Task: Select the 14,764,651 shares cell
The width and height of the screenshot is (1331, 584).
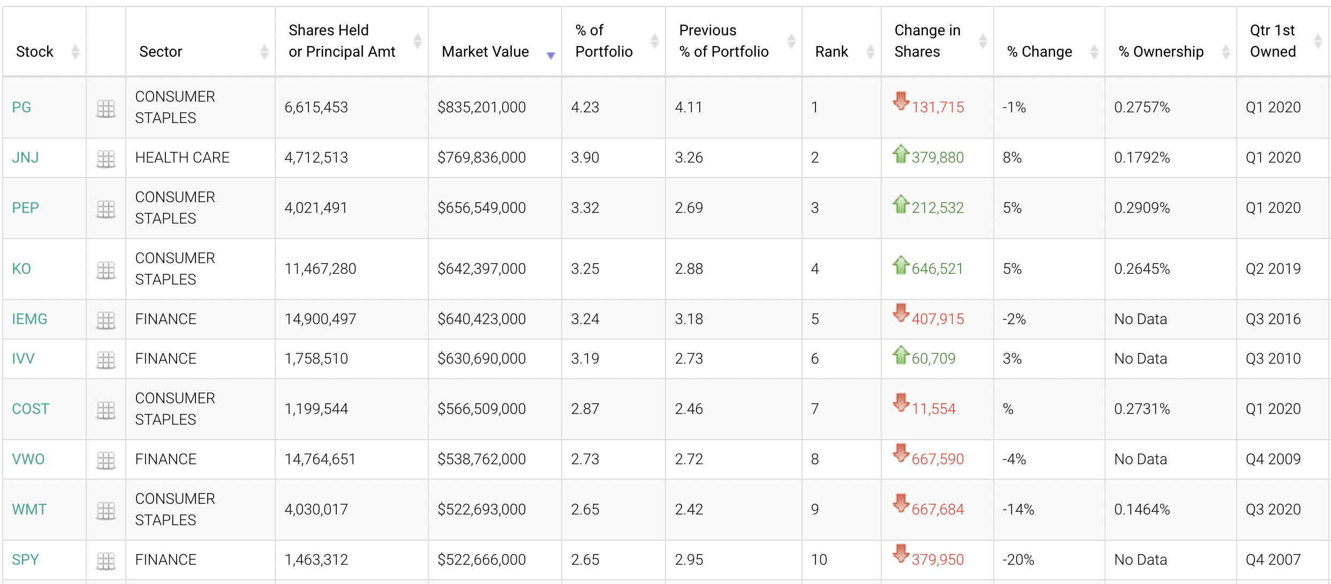Action: 352,459
